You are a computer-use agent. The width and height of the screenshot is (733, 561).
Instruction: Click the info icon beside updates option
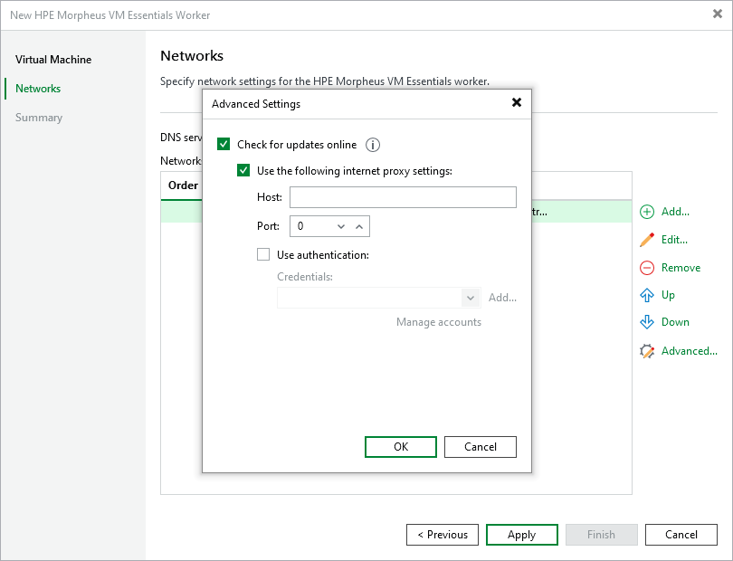373,145
